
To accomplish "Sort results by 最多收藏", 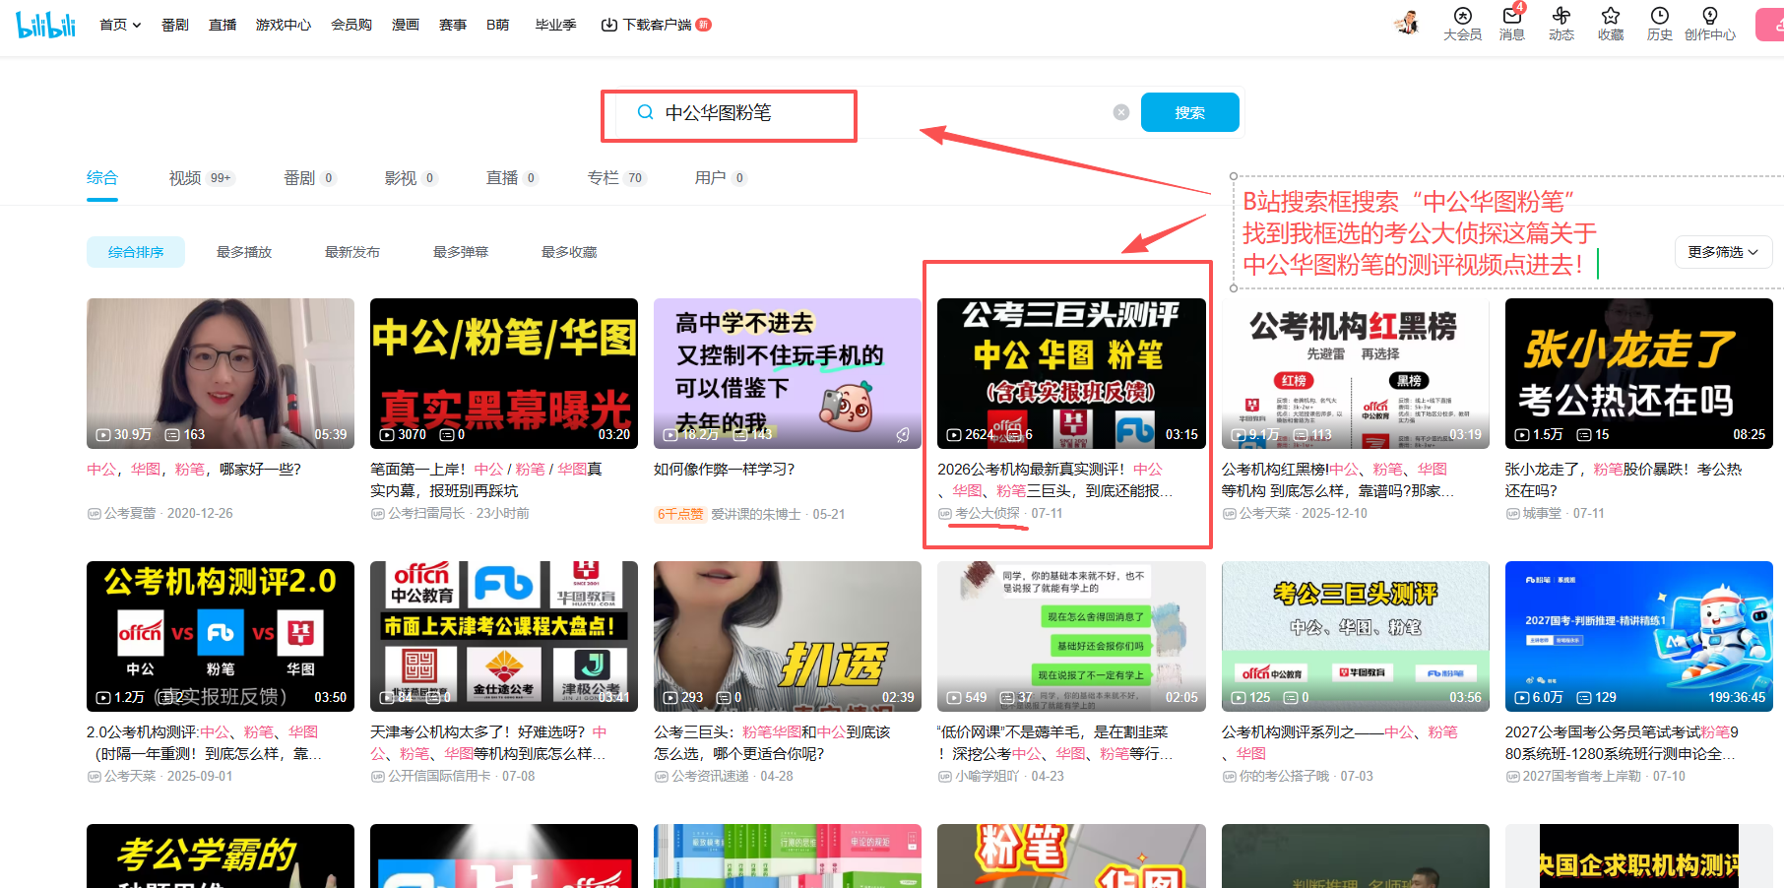I will coord(569,252).
